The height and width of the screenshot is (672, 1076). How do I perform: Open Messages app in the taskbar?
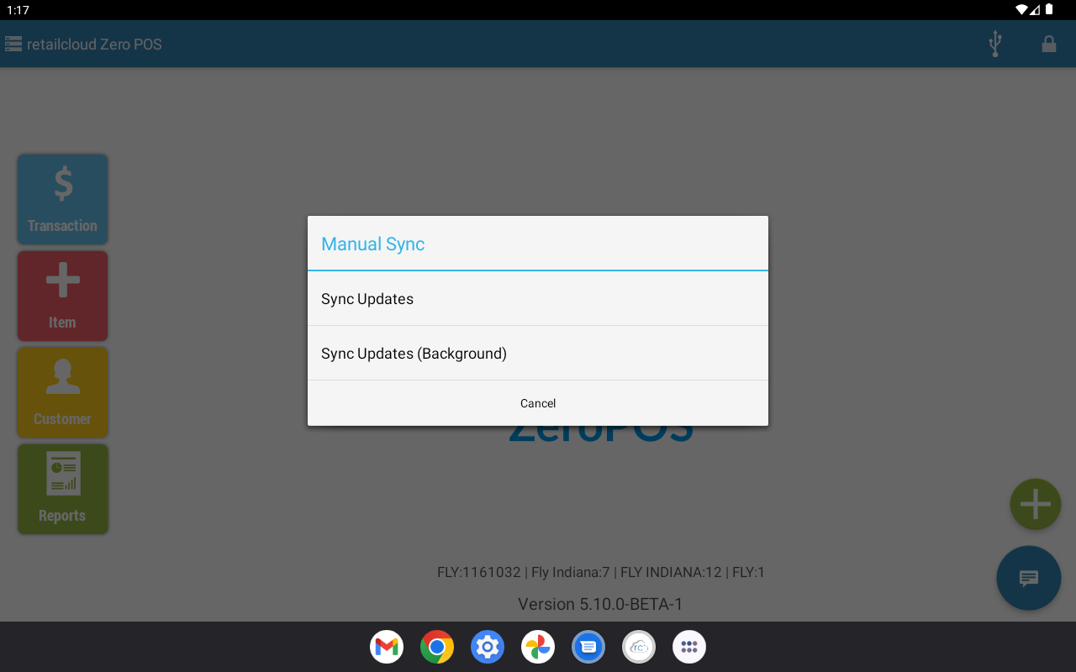pyautogui.click(x=588, y=647)
